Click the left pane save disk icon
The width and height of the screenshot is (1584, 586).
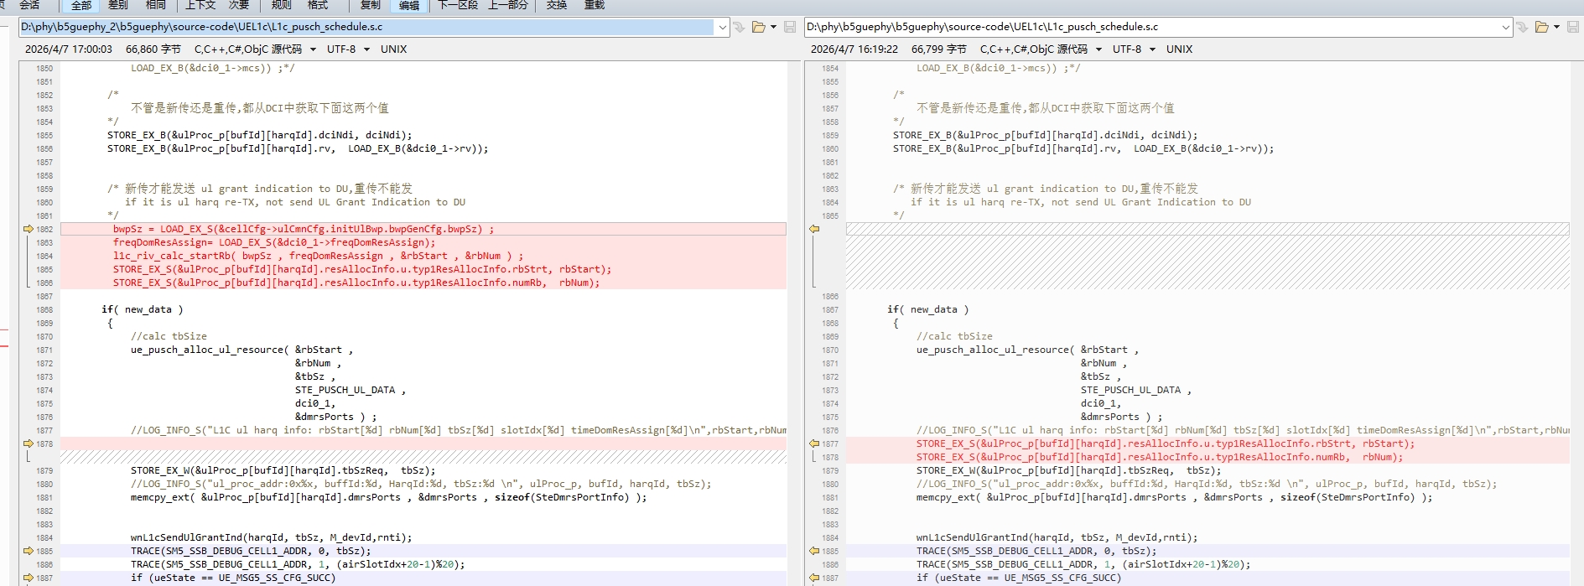789,27
